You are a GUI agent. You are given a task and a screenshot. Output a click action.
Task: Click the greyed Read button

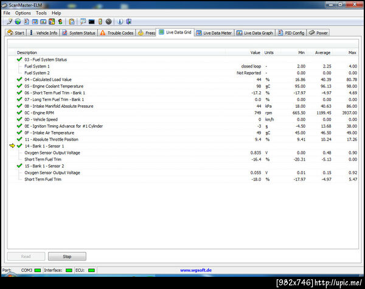(x=26, y=256)
